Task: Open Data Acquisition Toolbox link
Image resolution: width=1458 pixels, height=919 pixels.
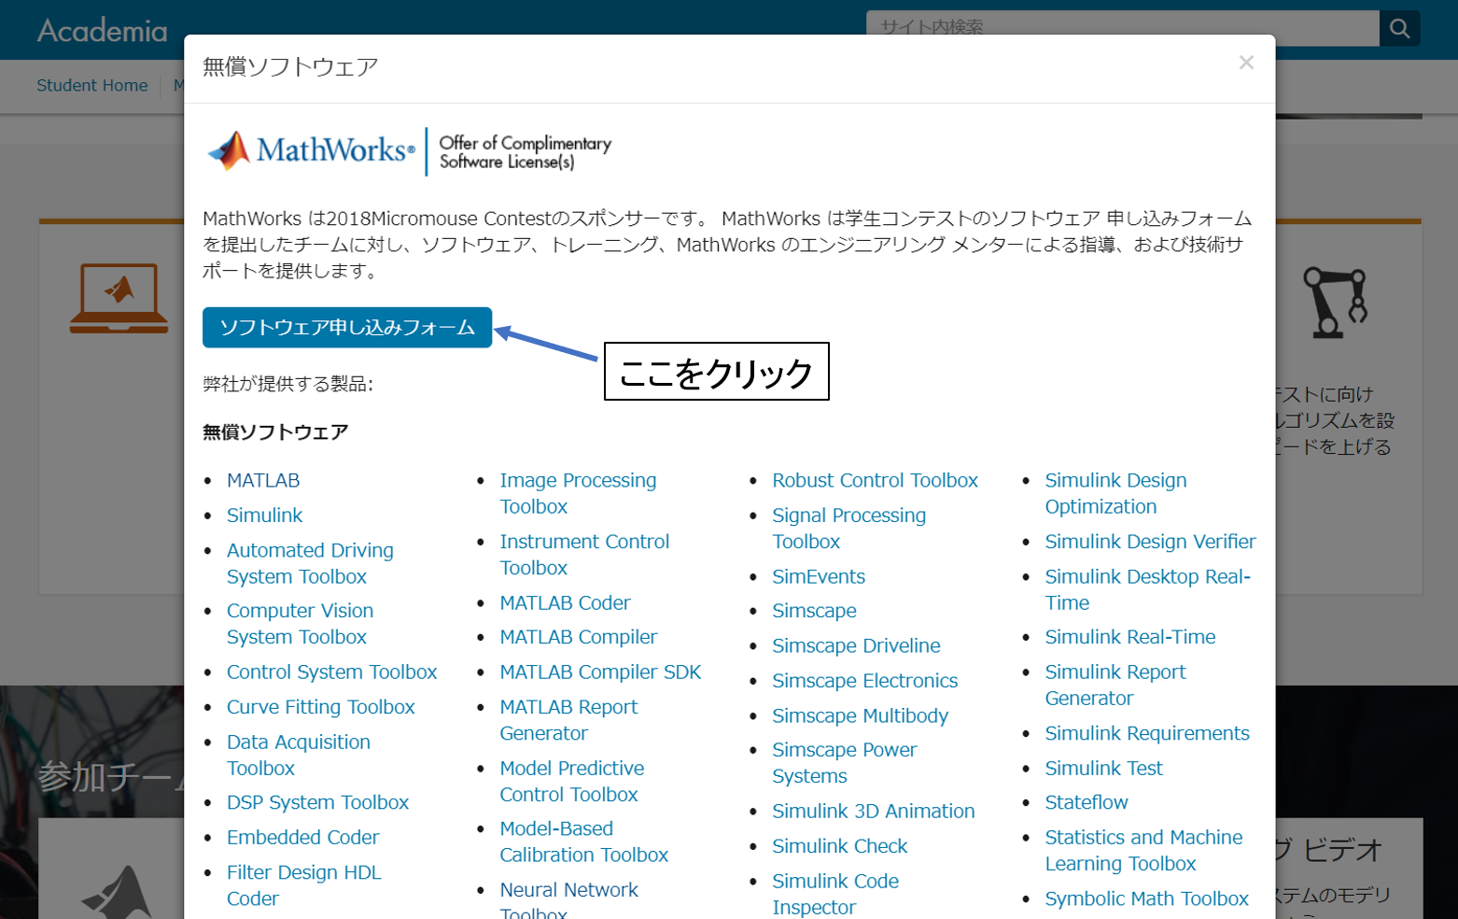Action: click(x=299, y=755)
